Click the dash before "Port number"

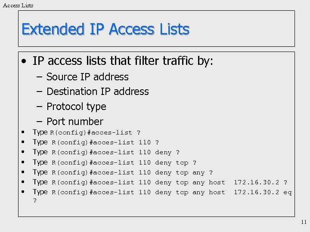tap(39, 121)
